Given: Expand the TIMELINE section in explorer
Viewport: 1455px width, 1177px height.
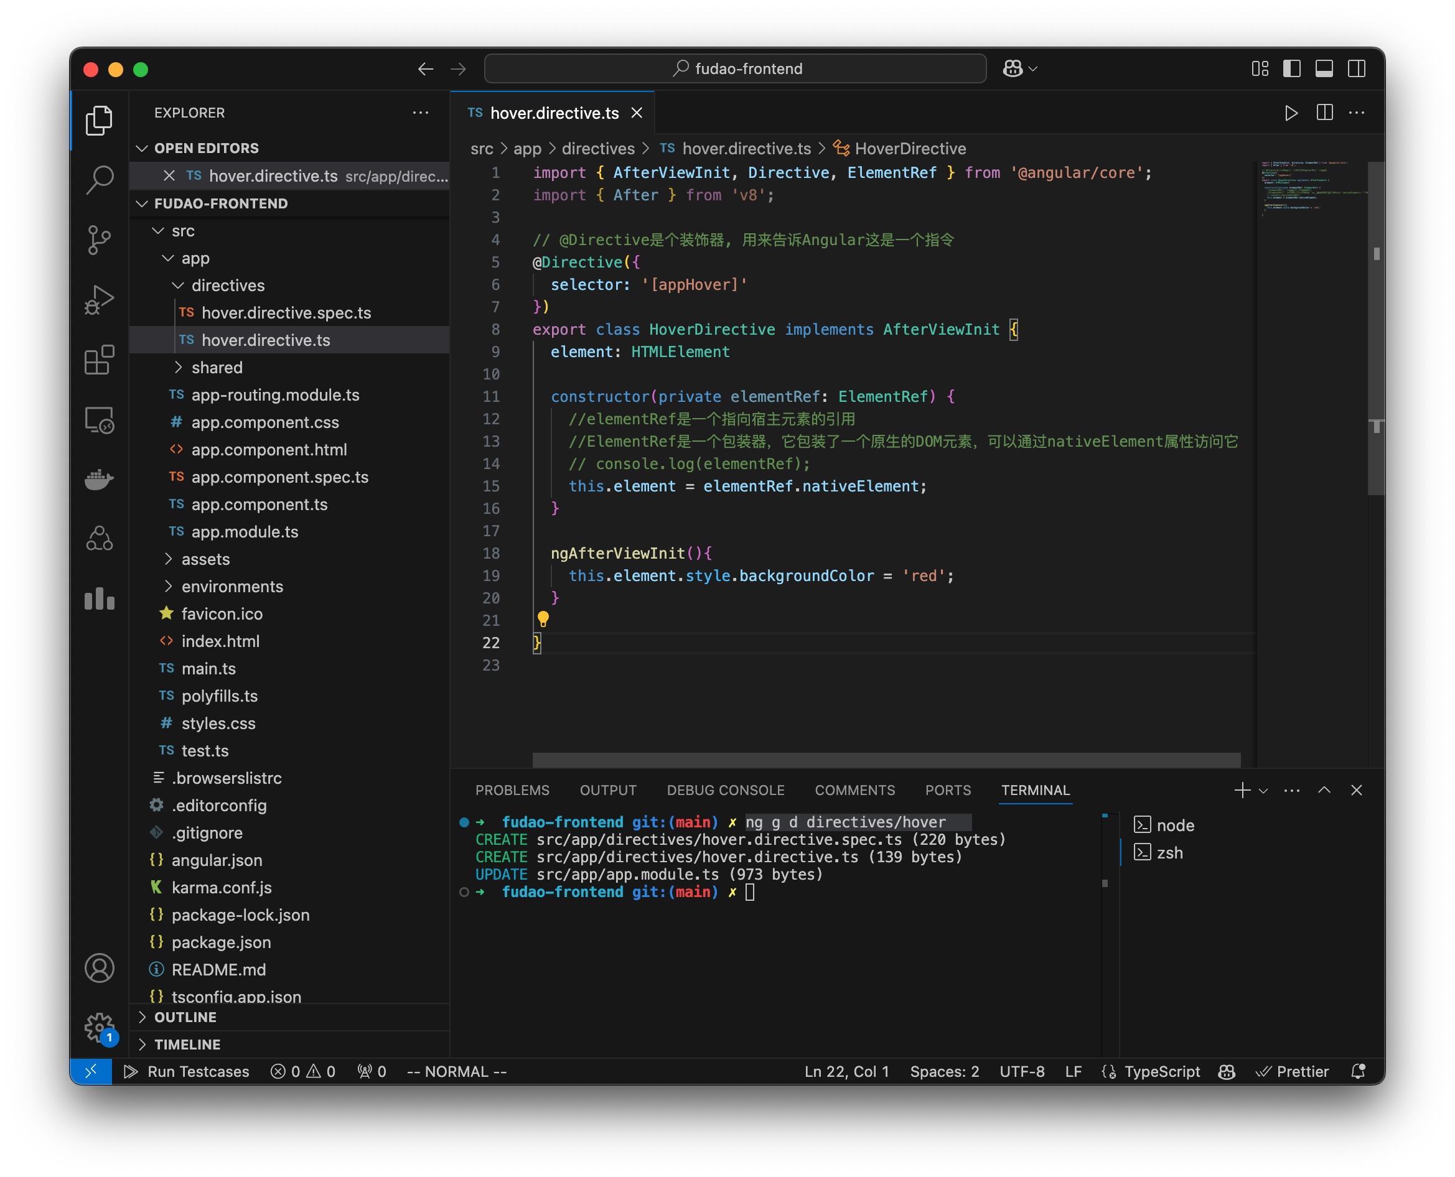Looking at the screenshot, I should tap(185, 1044).
